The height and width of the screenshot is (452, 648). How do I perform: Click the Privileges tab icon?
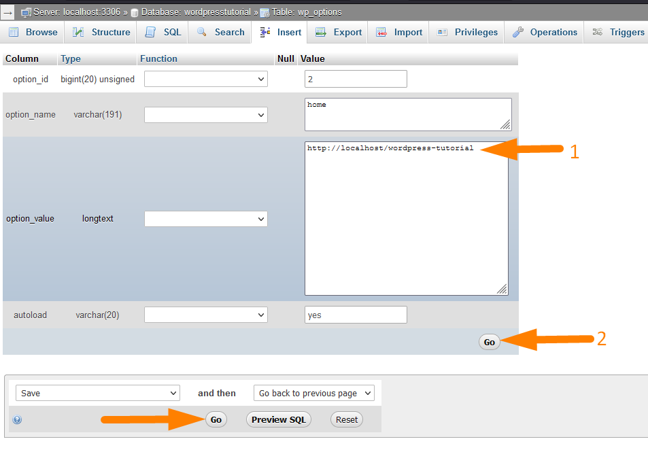point(442,32)
